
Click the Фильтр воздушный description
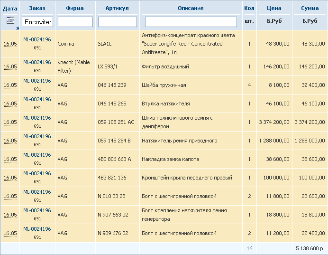[165, 66]
